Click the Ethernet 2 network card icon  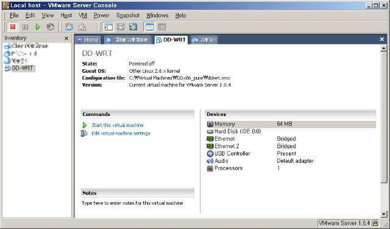[210, 146]
